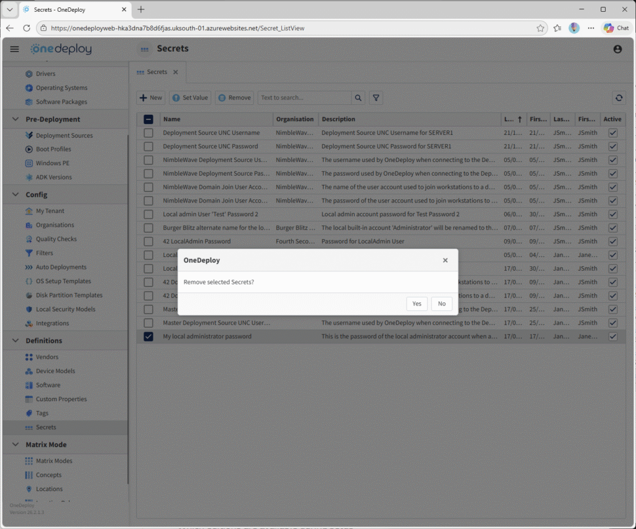Close the OneDeploy dialog with X
This screenshot has height=529, width=636.
[445, 260]
